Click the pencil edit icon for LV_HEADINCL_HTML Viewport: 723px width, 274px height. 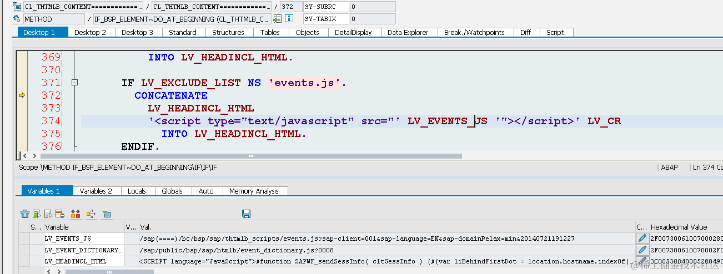(x=642, y=261)
